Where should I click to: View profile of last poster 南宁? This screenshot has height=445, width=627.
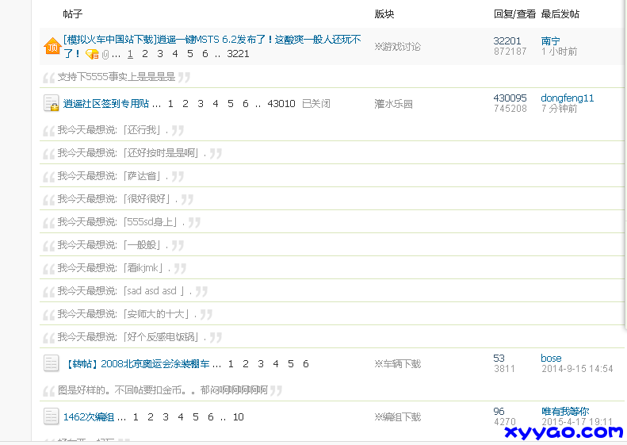551,40
